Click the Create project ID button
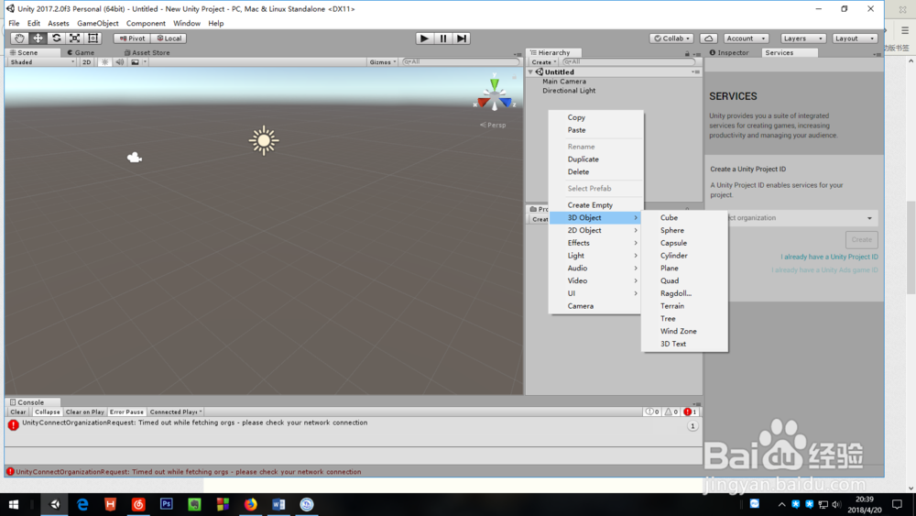This screenshot has height=516, width=916. (861, 239)
